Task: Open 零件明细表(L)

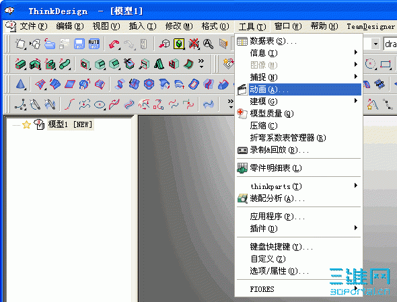Action: click(x=299, y=168)
